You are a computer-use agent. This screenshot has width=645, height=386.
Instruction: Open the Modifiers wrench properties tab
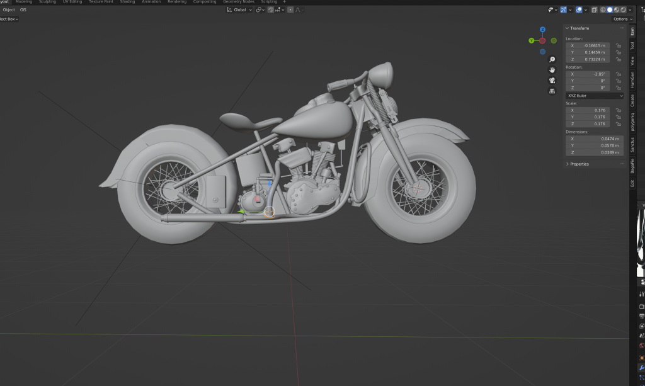pyautogui.click(x=642, y=367)
